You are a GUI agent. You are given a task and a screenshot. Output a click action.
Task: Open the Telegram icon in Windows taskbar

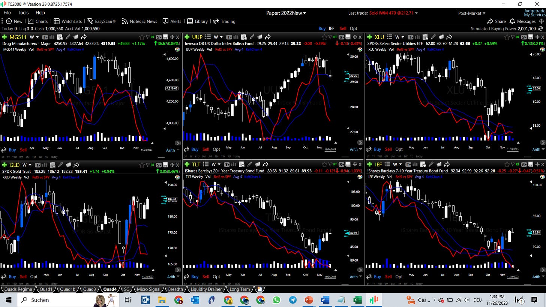tap(292, 300)
